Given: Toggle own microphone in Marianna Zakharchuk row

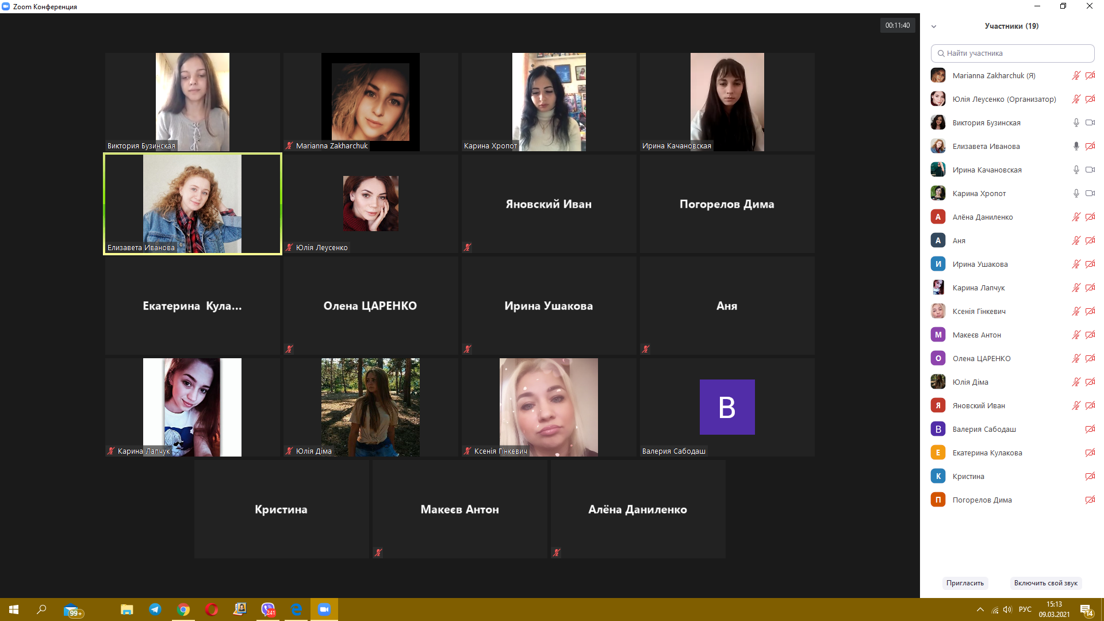Looking at the screenshot, I should coord(1076,75).
